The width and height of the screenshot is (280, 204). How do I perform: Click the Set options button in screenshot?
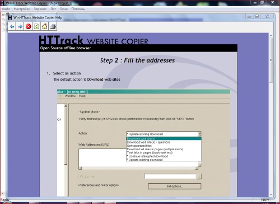pyautogui.click(x=175, y=186)
